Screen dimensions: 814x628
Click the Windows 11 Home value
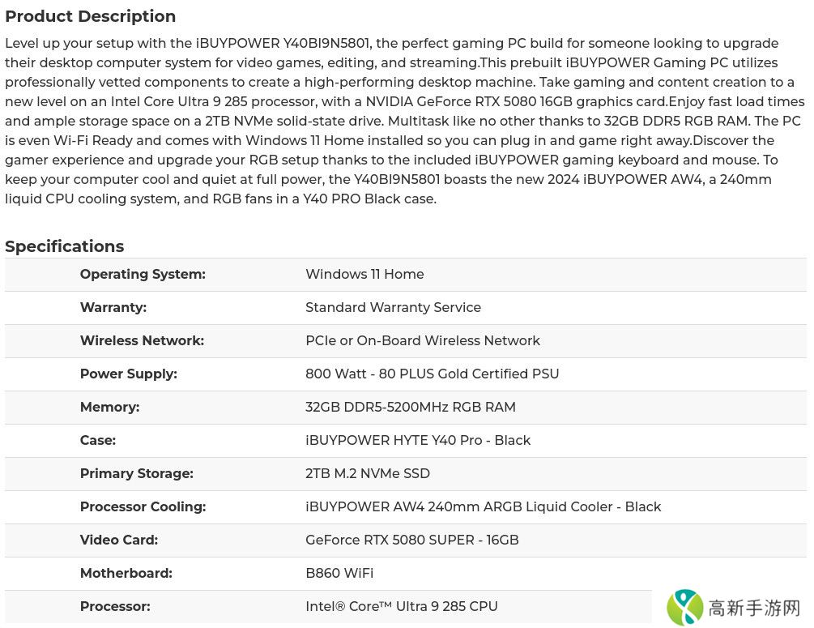364,275
